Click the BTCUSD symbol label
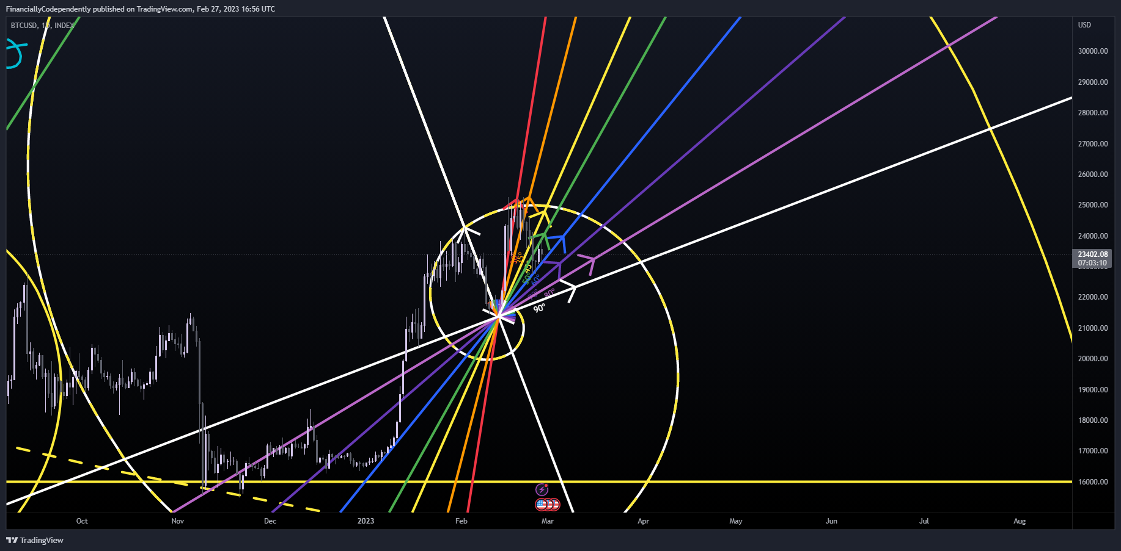This screenshot has width=1121, height=551. (x=24, y=26)
